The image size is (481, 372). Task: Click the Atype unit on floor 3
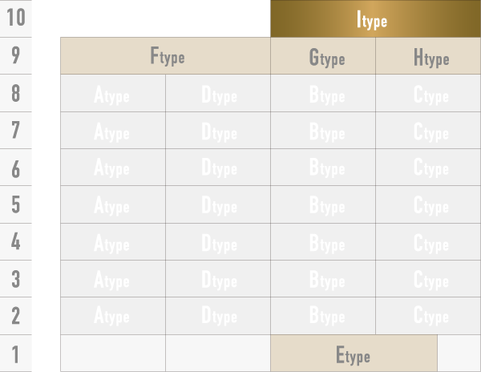pos(112,278)
